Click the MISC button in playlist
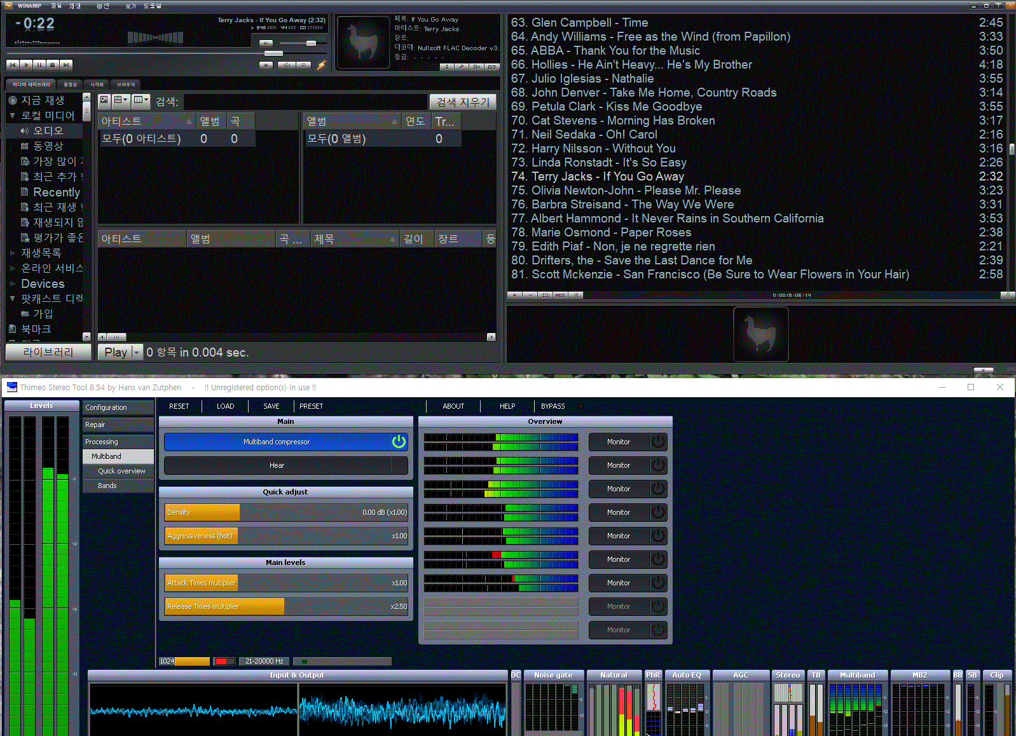The width and height of the screenshot is (1016, 736). 560,295
